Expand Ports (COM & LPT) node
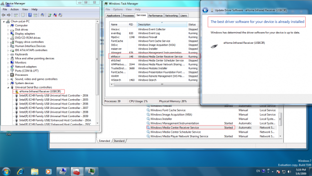The image size is (312, 176). coord(8,71)
